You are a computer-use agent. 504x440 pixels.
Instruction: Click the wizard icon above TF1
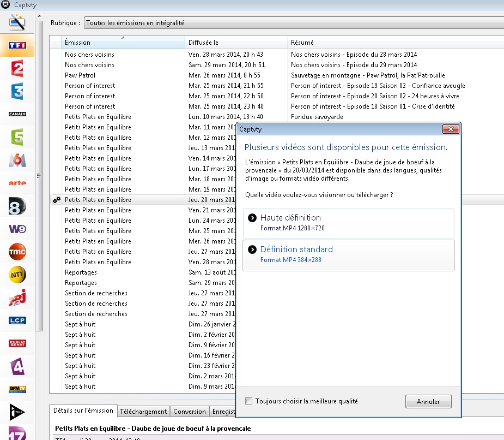17,22
